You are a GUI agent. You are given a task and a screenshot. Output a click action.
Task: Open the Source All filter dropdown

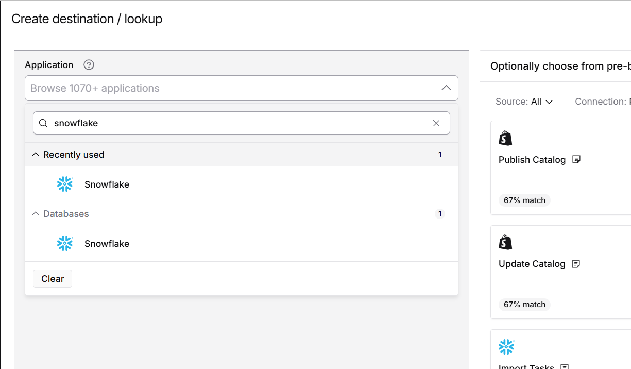tap(524, 102)
